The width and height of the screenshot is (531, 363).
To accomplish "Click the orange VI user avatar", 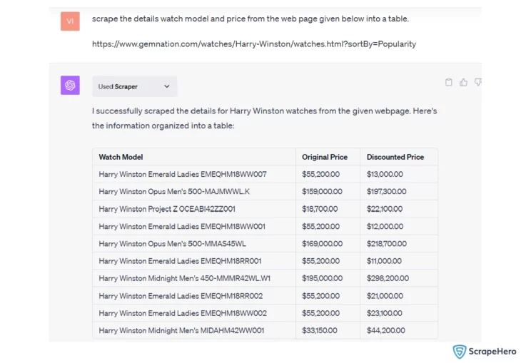I will [x=70, y=21].
